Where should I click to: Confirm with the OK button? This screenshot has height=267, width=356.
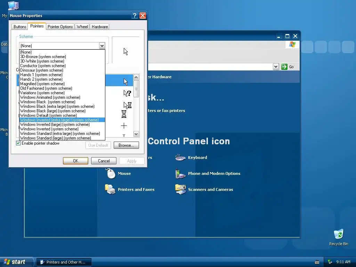75,161
